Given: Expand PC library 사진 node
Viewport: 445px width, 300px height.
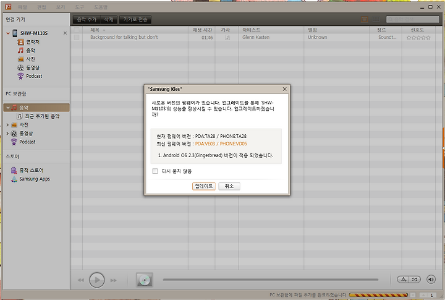Looking at the screenshot, I should pos(7,125).
